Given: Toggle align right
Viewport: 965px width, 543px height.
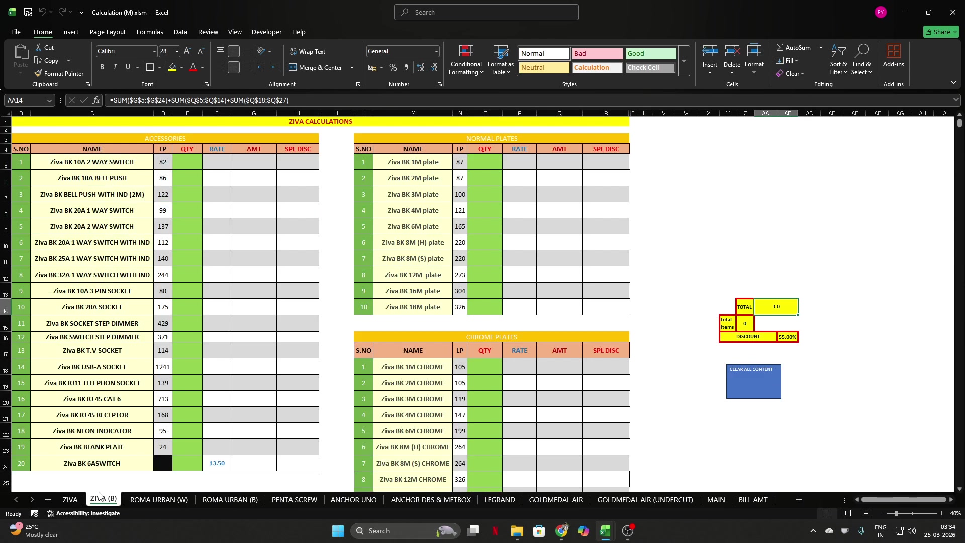Looking at the screenshot, I should [x=247, y=67].
